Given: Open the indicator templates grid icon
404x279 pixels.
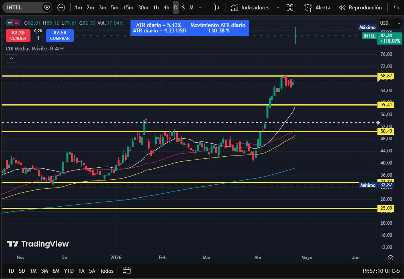Looking at the screenshot, I should pos(290,8).
